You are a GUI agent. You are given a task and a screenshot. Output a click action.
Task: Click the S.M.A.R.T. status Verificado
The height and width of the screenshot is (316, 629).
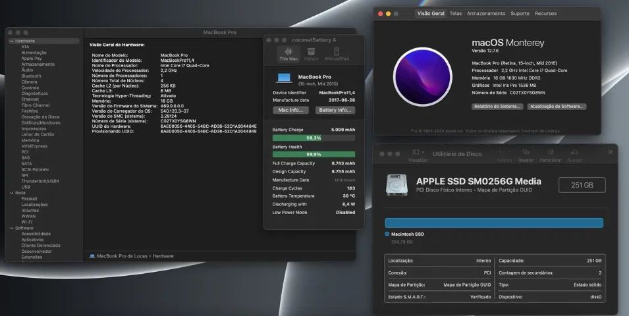[481, 297]
